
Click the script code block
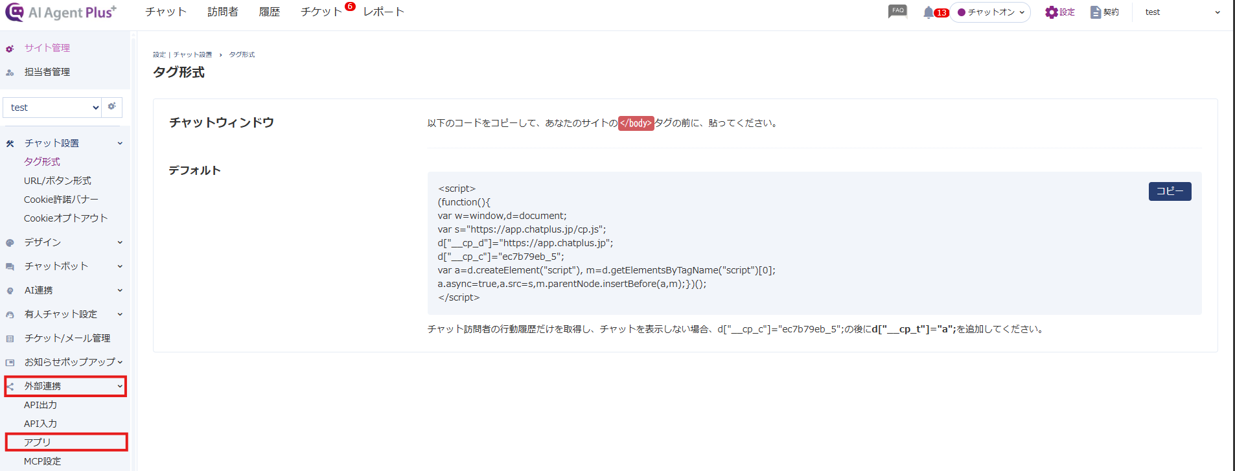(x=814, y=243)
